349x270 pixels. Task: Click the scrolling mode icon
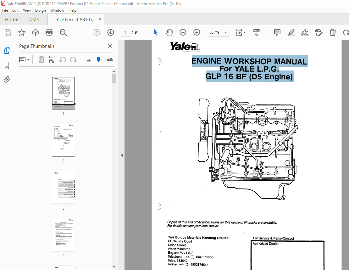click(x=257, y=32)
